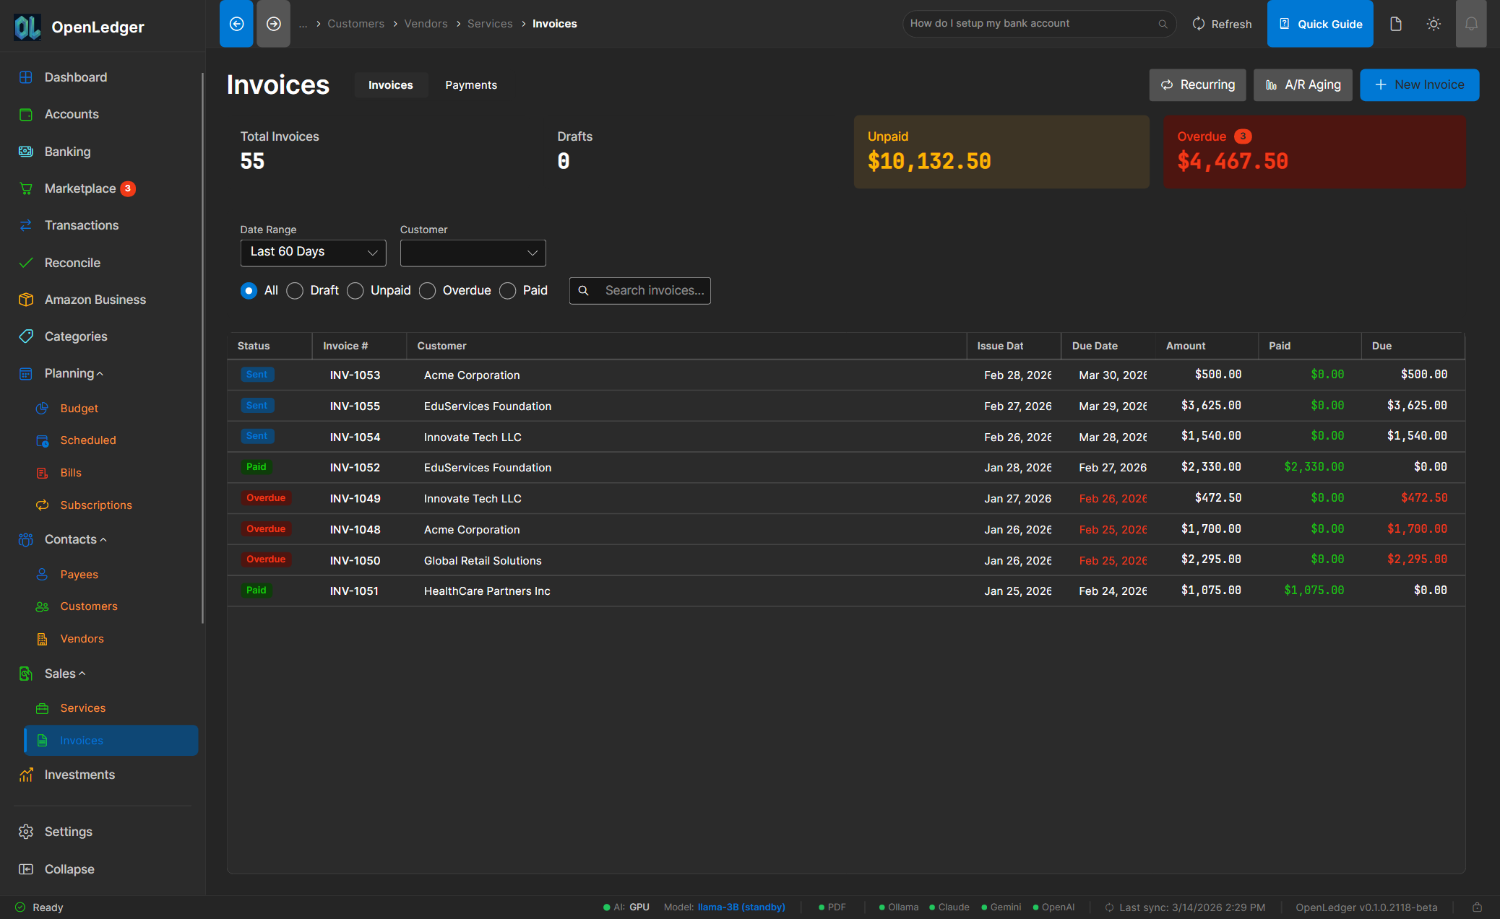Select the Draft filter option
The image size is (1500, 919).
coord(294,290)
